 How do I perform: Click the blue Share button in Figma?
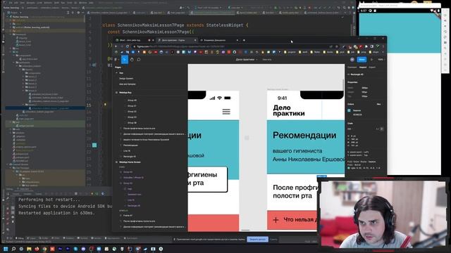point(362,59)
